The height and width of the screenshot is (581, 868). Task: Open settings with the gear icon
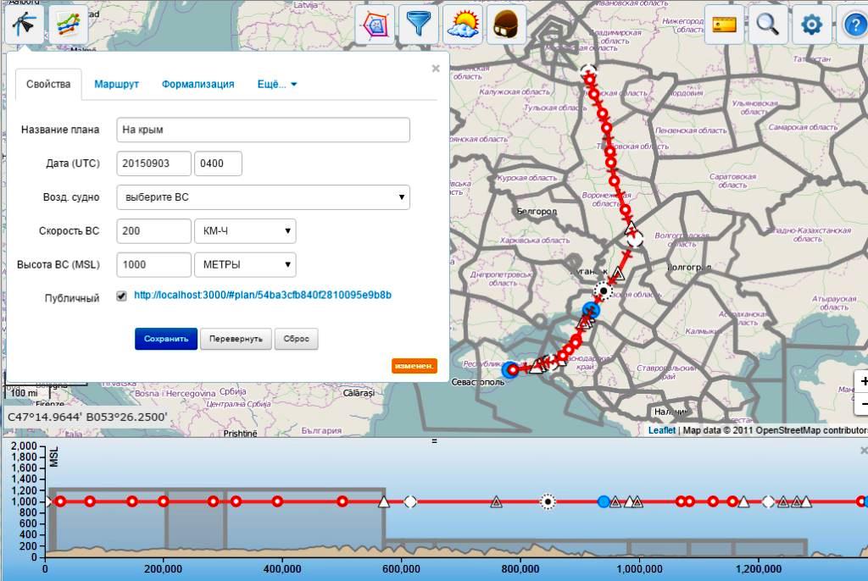click(812, 25)
